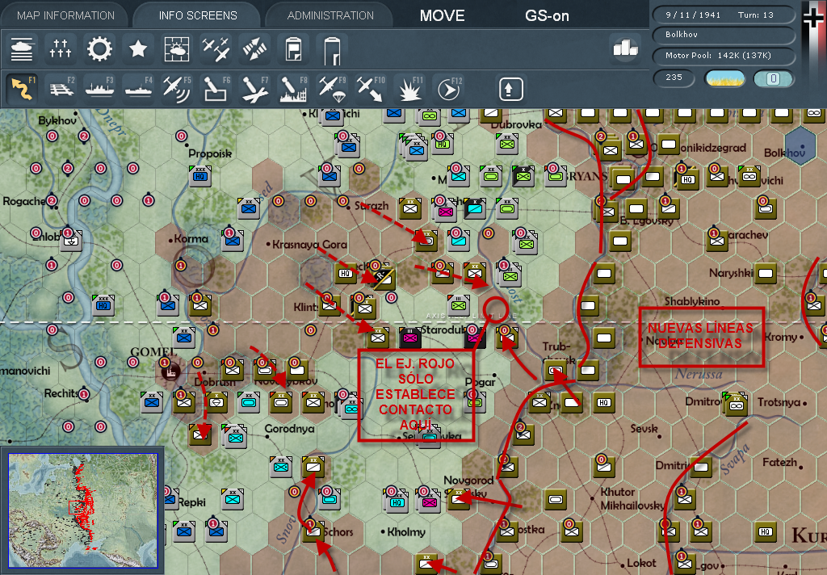Open the ADMINISTRATION tab
This screenshot has height=575, width=827.
330,15
